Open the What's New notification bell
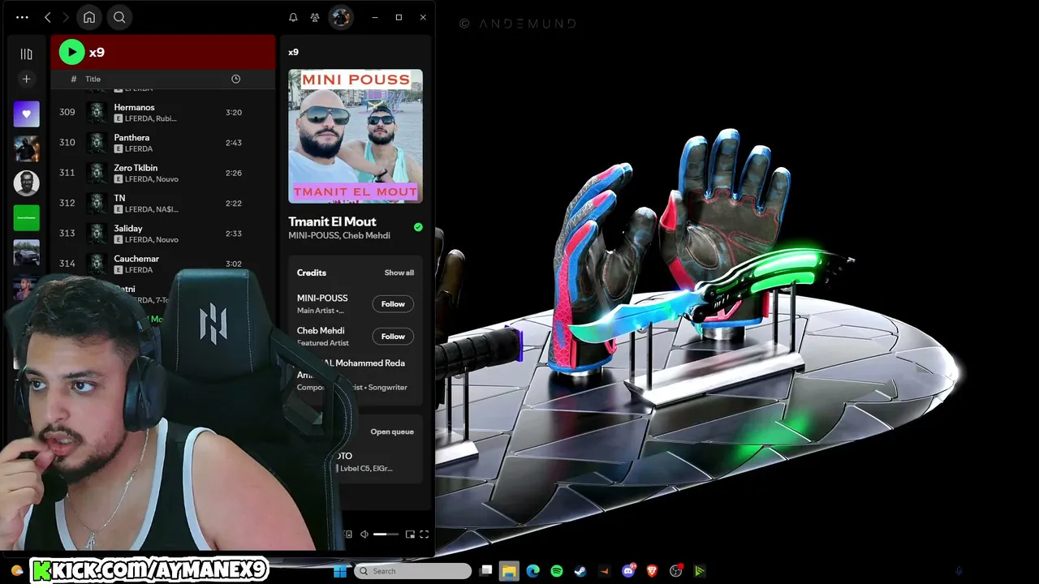 (293, 17)
